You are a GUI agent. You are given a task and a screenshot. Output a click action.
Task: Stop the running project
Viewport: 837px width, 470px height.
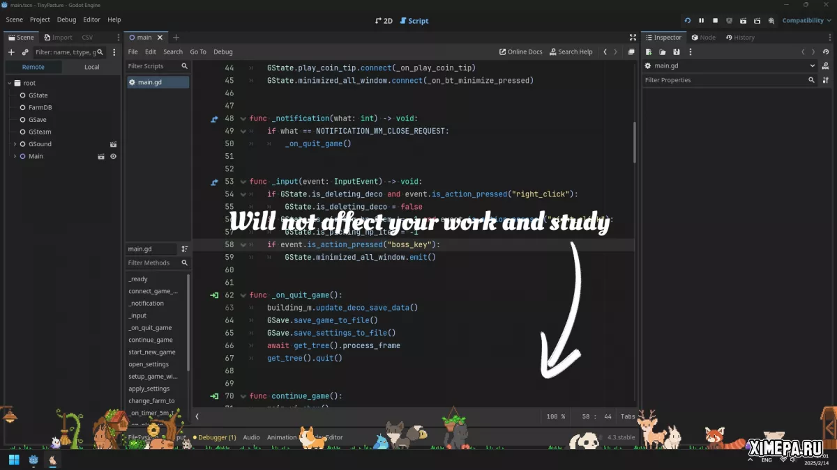715,20
